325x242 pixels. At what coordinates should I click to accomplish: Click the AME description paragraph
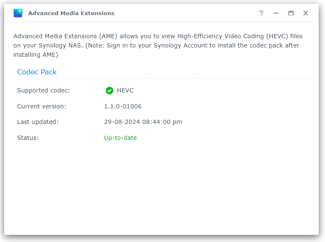tap(158, 45)
